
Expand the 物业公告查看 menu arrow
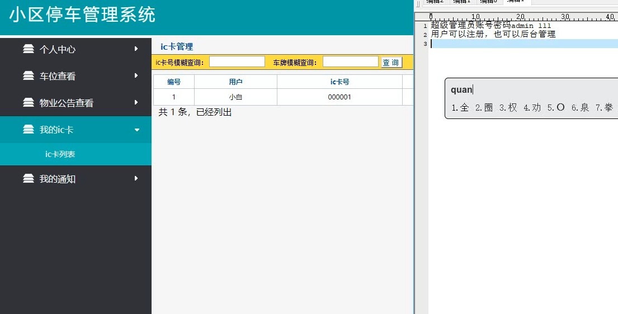136,102
